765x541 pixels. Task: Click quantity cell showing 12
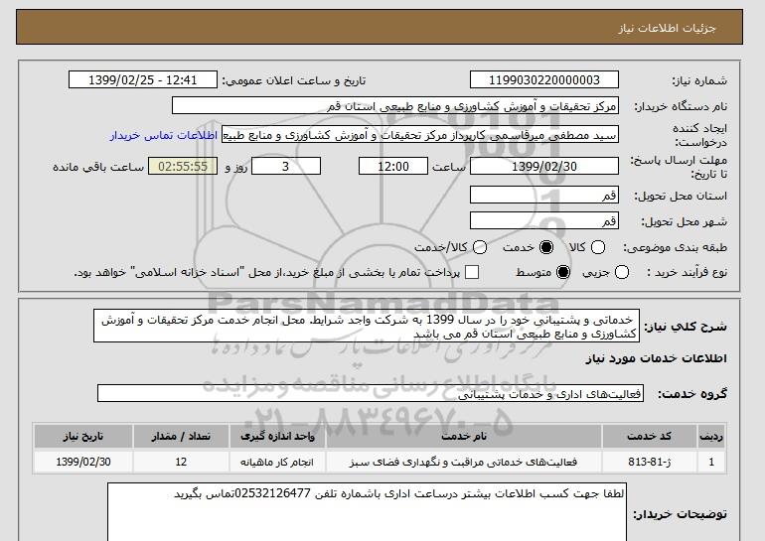pyautogui.click(x=181, y=462)
